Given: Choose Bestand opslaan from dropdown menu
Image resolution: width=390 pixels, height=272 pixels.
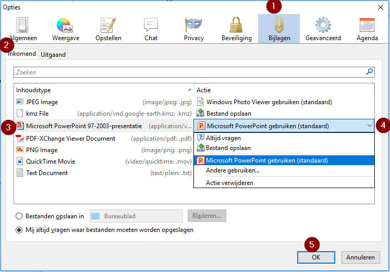Looking at the screenshot, I should pos(284,148).
